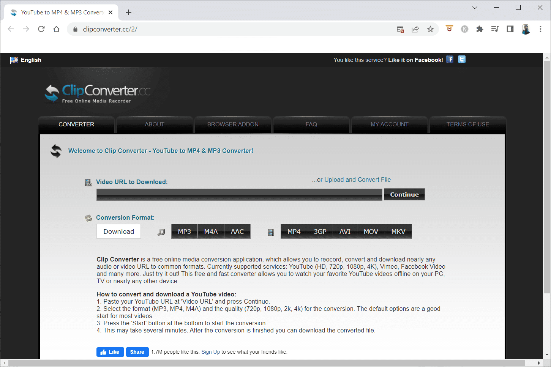This screenshot has height=367, width=551.
Task: Click the Twitter icon in header
Action: point(462,59)
